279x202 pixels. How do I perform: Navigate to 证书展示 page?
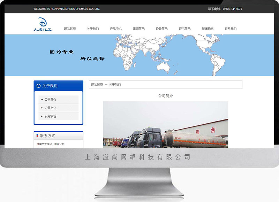pyautogui.click(x=185, y=29)
